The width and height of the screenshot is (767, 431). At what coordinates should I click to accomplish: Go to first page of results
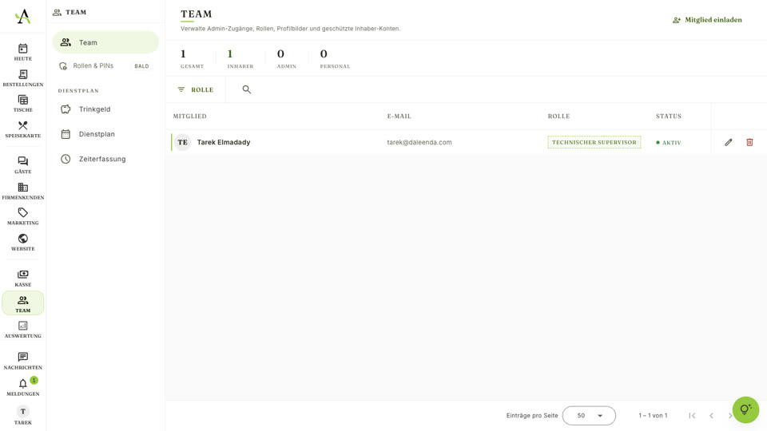pos(692,415)
